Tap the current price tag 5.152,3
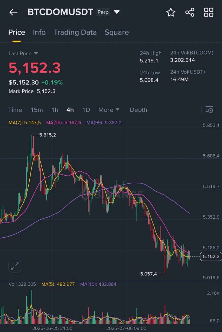This screenshot has width=222, height=332. 211,257
